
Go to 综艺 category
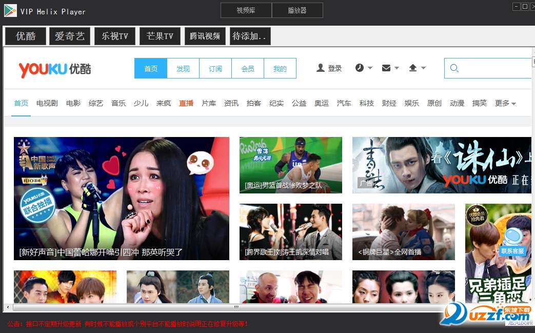96,103
